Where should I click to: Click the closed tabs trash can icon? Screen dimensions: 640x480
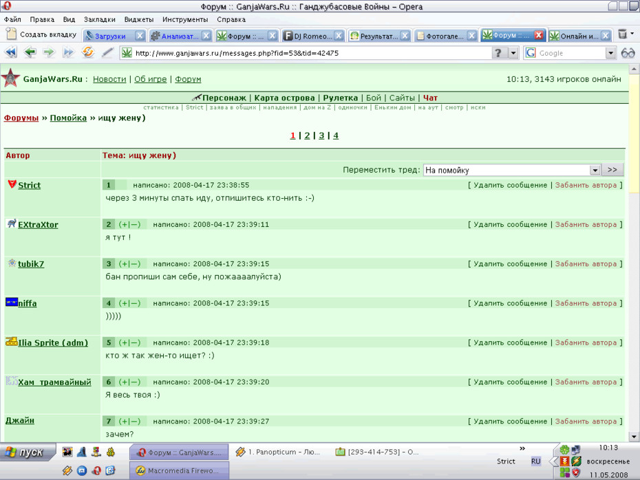622,34
